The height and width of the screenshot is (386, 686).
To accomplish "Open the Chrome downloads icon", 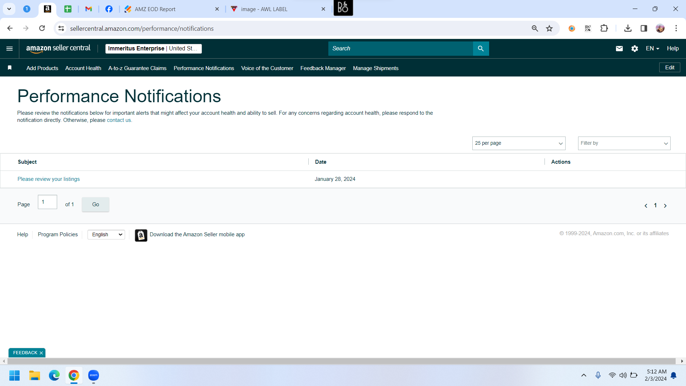I will pyautogui.click(x=628, y=28).
